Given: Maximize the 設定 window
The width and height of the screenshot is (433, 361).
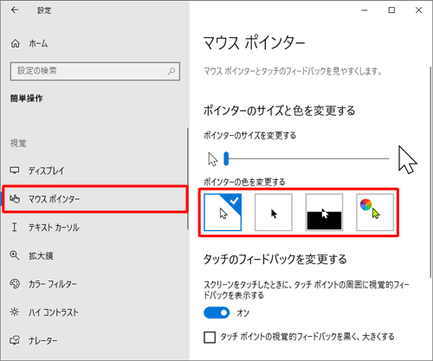Looking at the screenshot, I should [391, 10].
